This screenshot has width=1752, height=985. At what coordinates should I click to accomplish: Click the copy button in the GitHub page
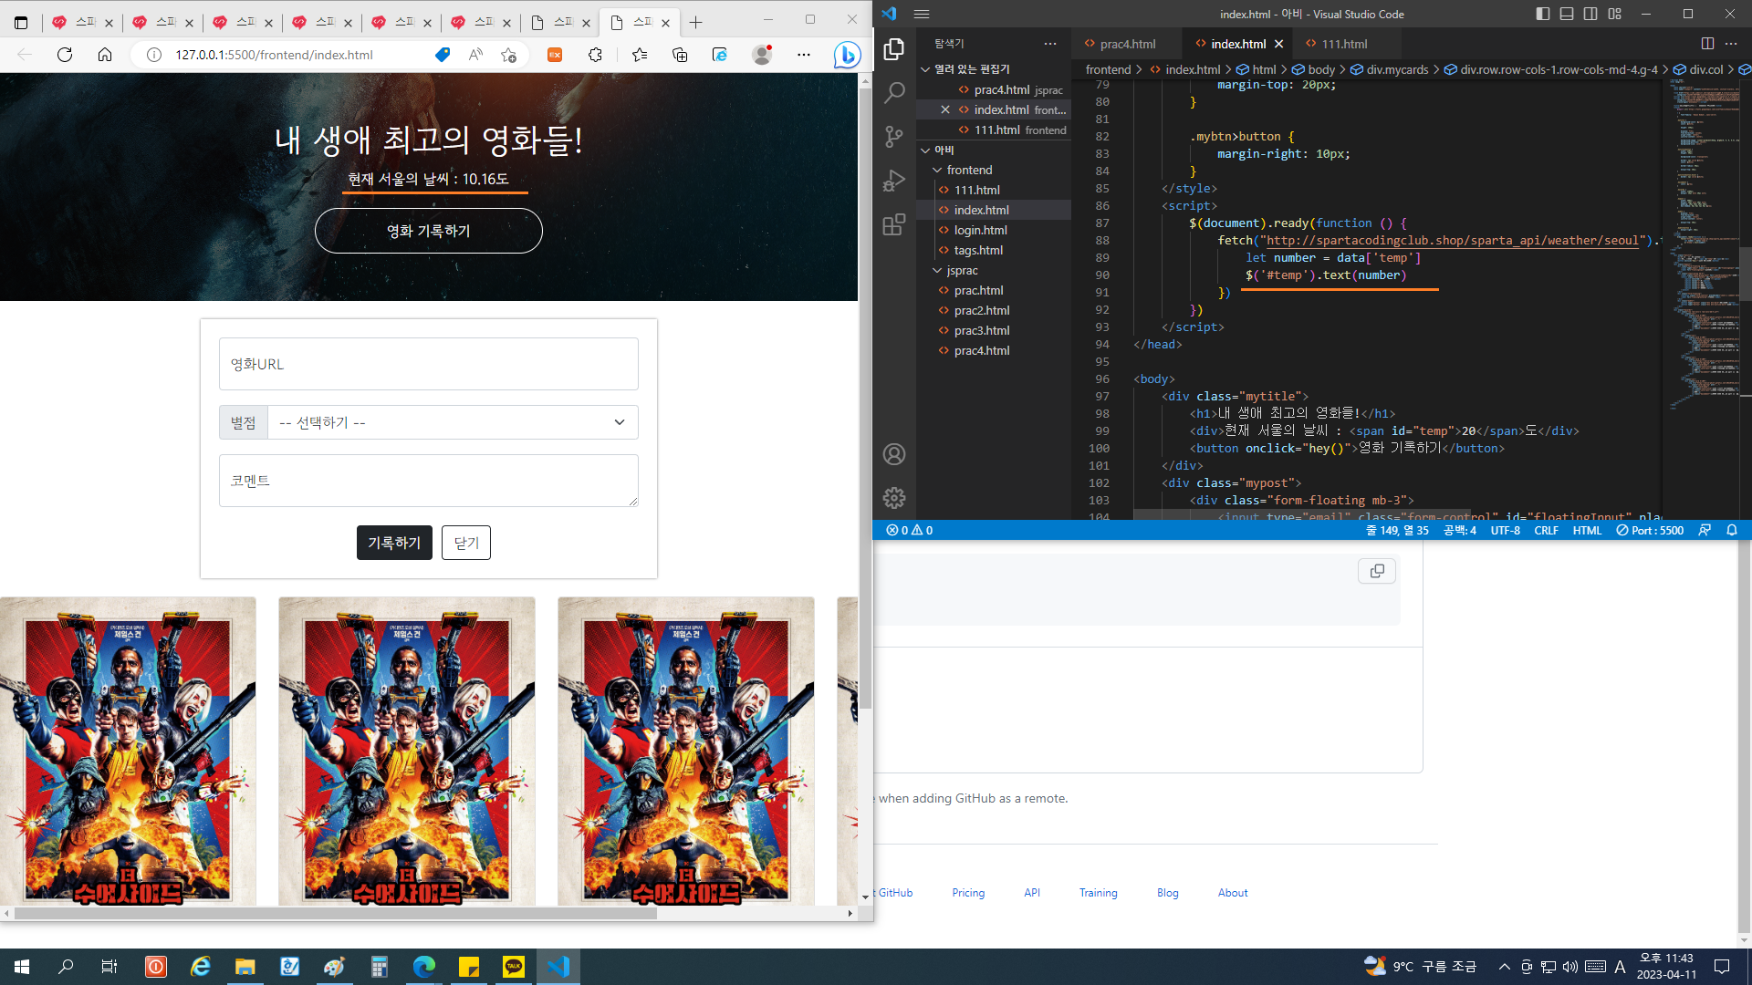pyautogui.click(x=1377, y=571)
